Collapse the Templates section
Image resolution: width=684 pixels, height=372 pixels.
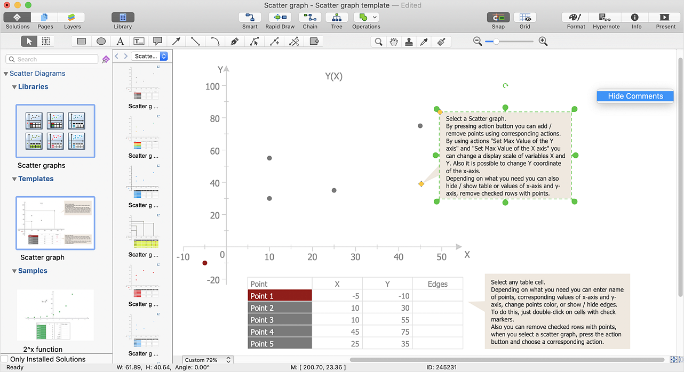click(14, 179)
